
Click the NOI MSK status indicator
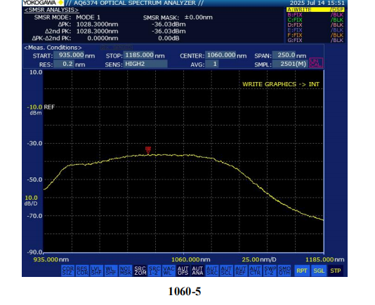pyautogui.click(x=126, y=271)
